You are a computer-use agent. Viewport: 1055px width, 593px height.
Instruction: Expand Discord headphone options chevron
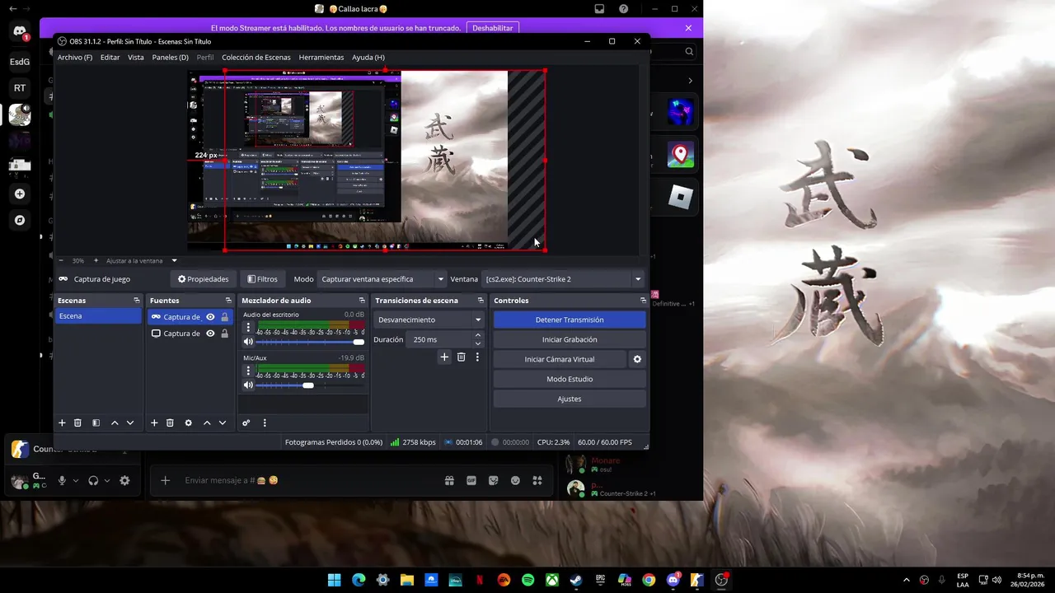click(x=107, y=480)
